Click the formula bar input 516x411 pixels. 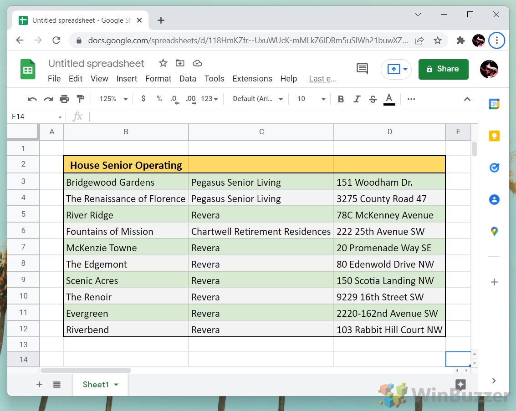283,117
